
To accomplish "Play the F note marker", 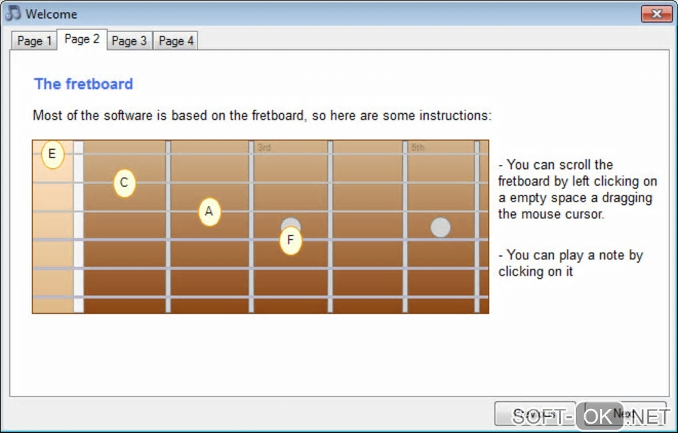I will [290, 241].
